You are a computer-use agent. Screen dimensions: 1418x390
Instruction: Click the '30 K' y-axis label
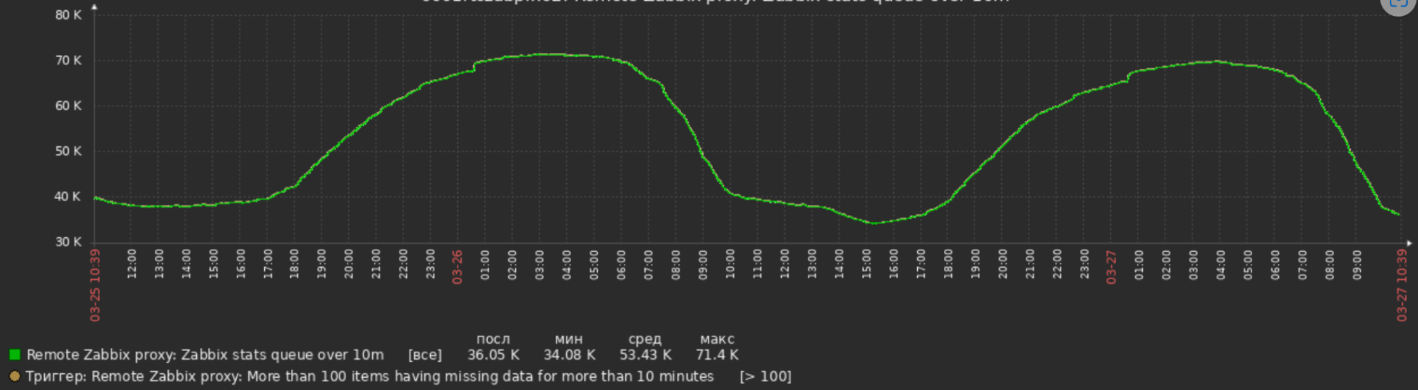[69, 242]
